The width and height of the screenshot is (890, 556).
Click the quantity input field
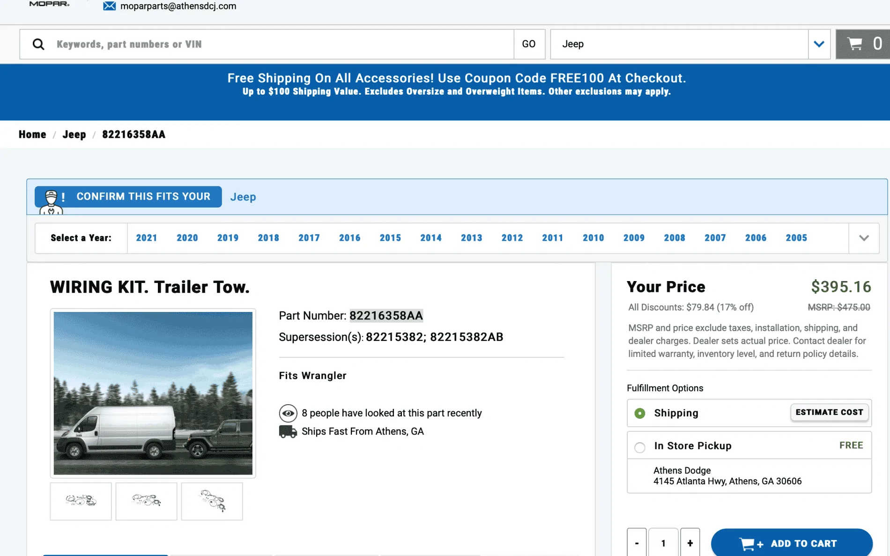pos(663,542)
